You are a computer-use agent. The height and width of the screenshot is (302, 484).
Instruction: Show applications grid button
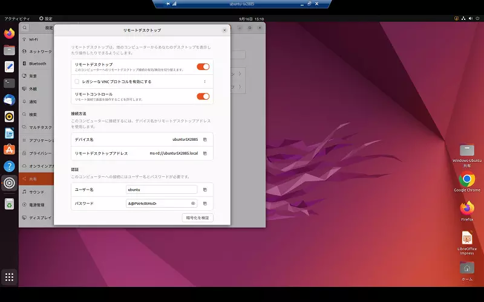[x=9, y=277]
